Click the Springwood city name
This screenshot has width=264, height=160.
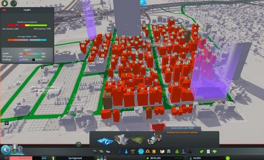point(75,158)
